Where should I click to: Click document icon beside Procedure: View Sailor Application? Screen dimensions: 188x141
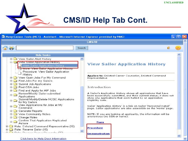click(x=20, y=73)
